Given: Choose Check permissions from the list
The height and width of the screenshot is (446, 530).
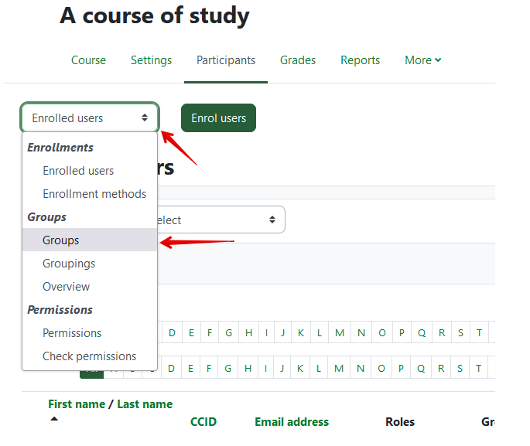Looking at the screenshot, I should click(89, 356).
